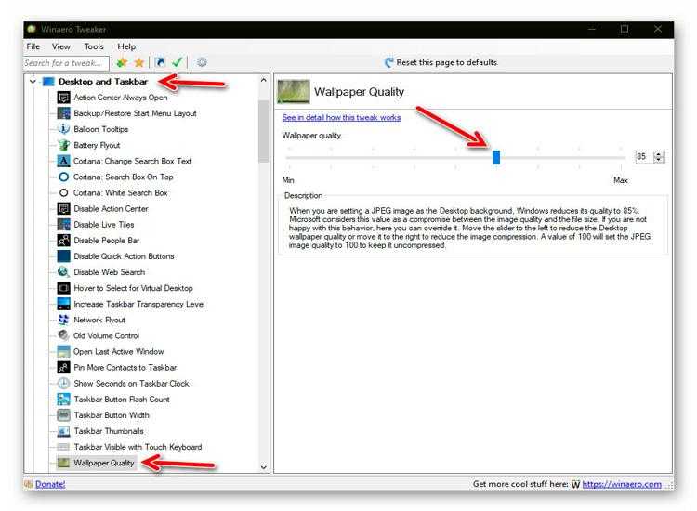697x511 pixels.
Task: Click the Old Volume Control speaker icon
Action: tap(63, 335)
